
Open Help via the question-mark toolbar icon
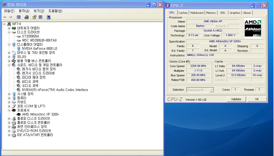[x=34, y=17]
